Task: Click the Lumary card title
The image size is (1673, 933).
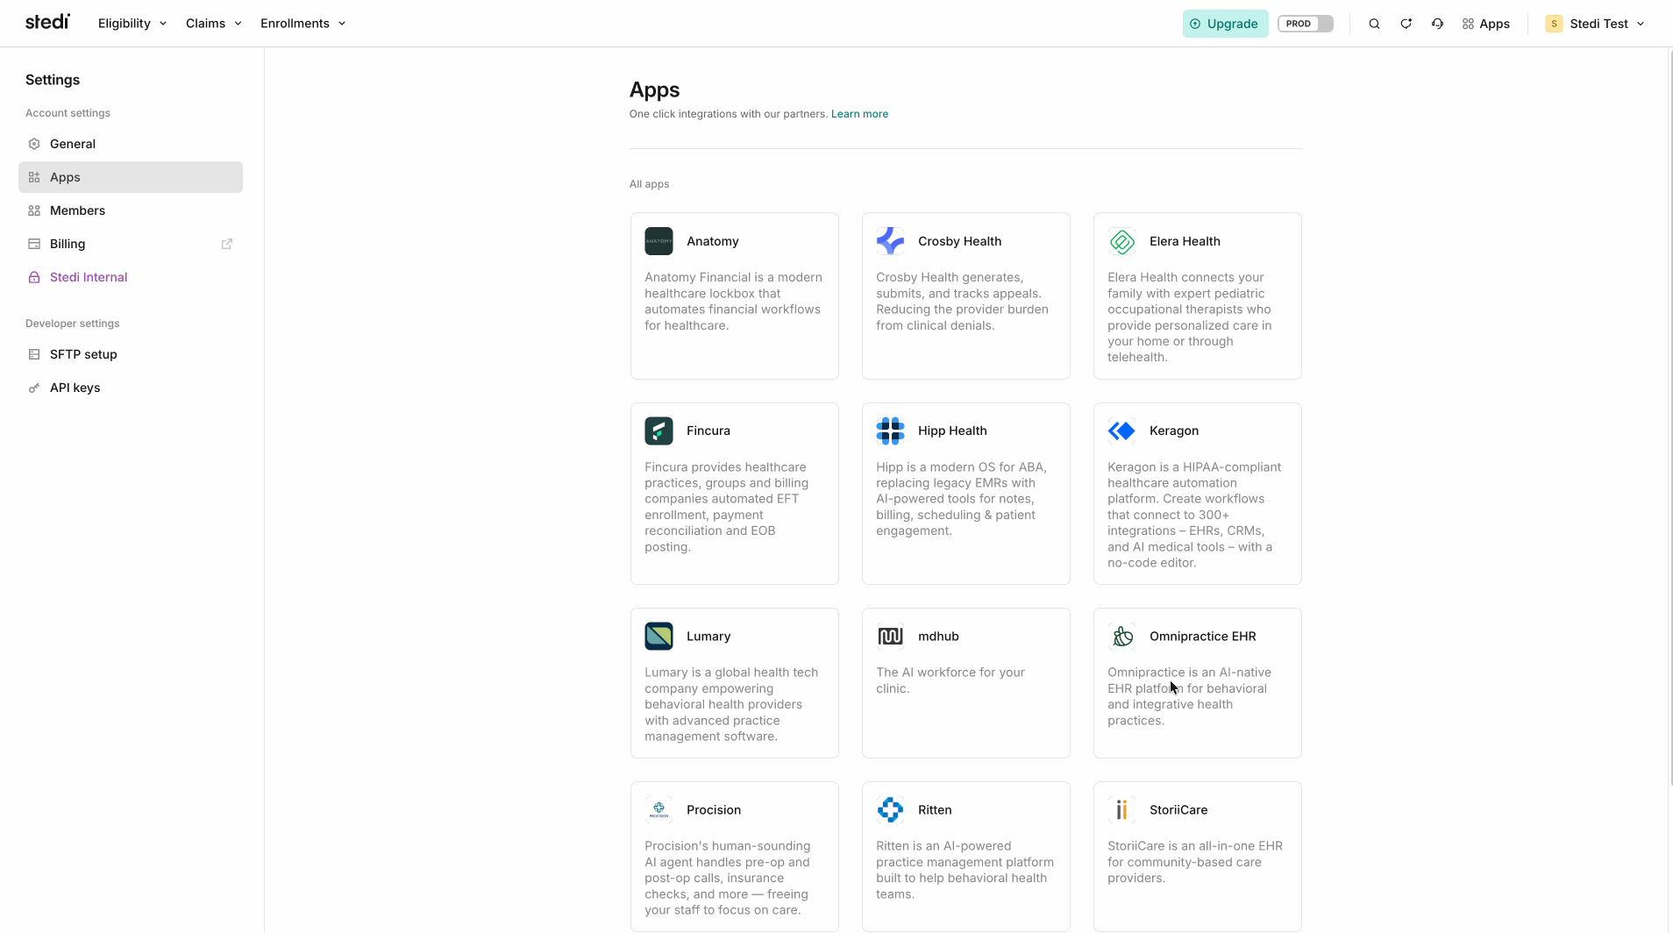Action: tap(708, 636)
